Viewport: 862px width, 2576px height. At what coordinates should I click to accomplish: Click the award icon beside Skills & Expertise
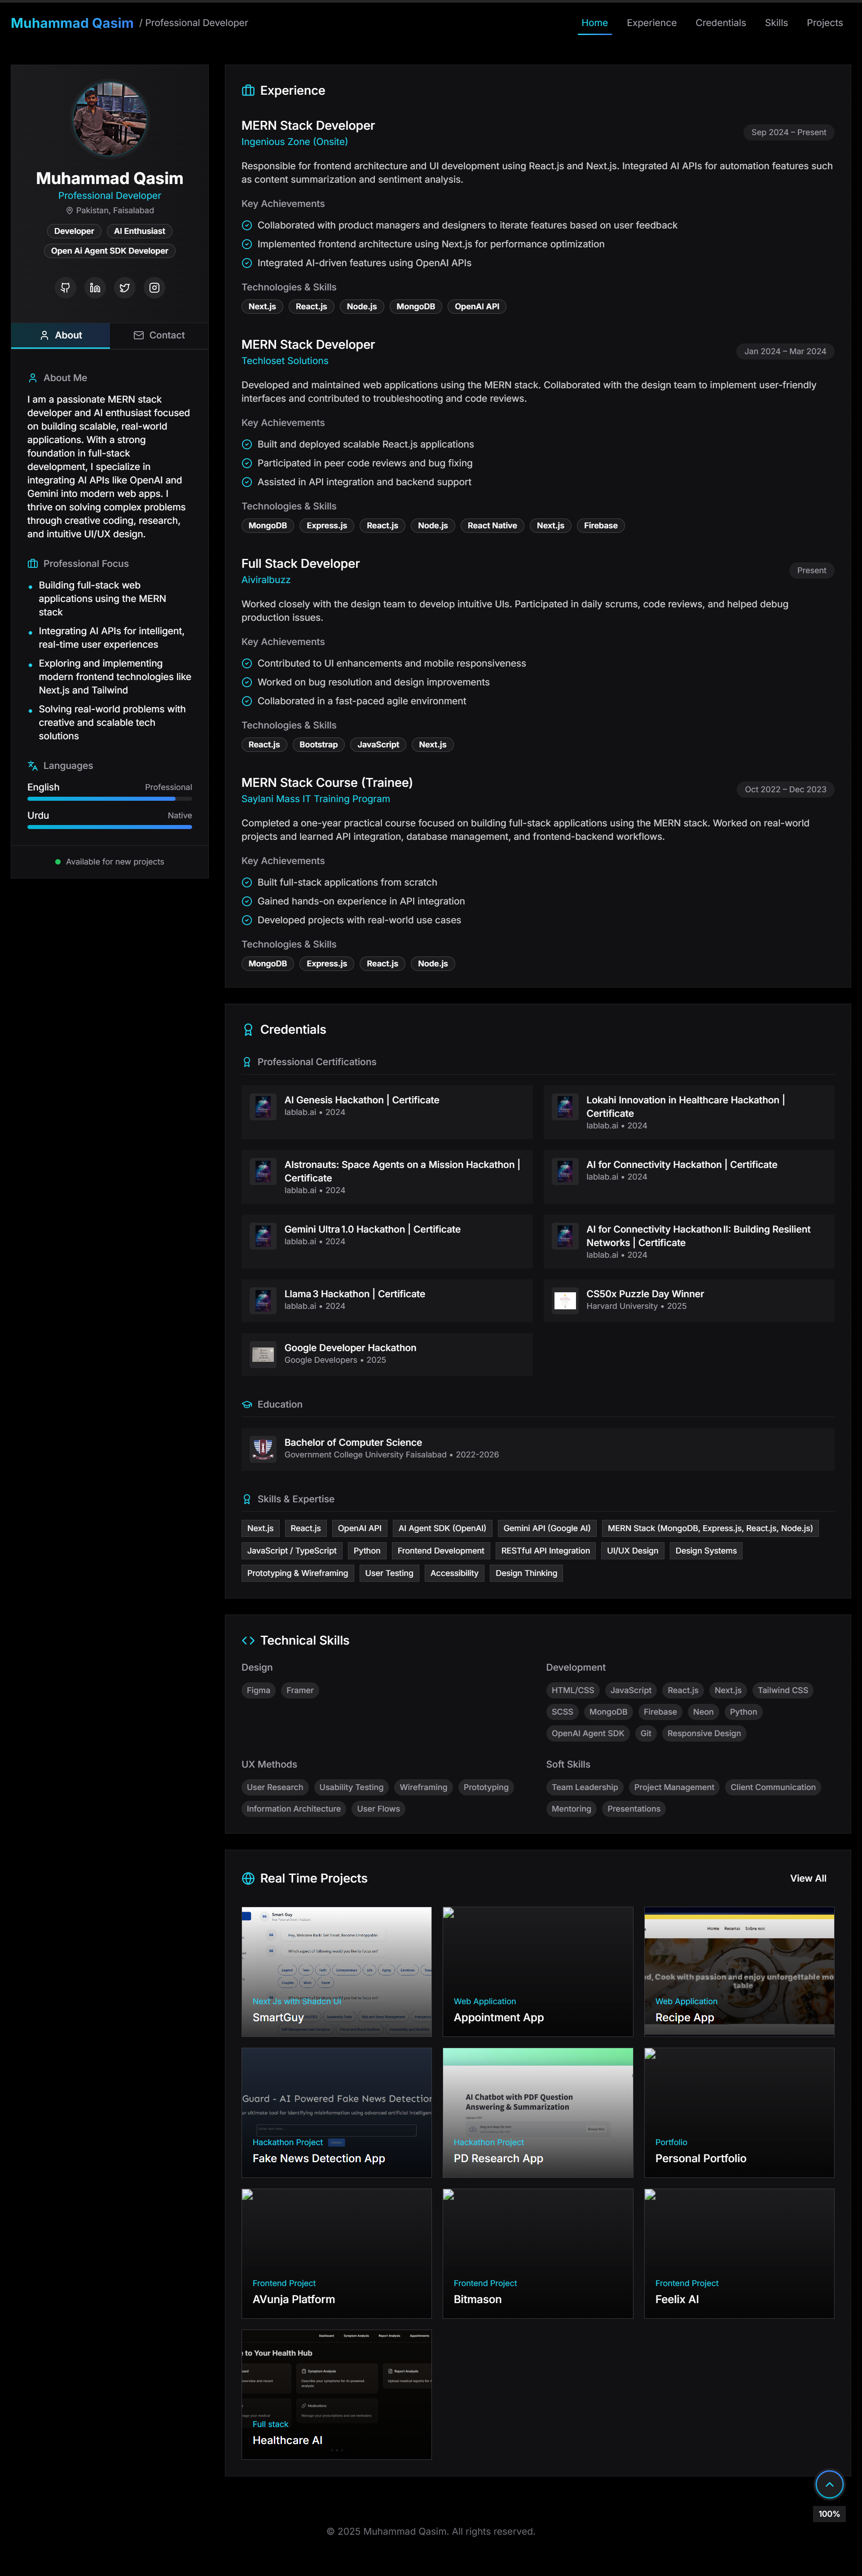click(x=247, y=1500)
